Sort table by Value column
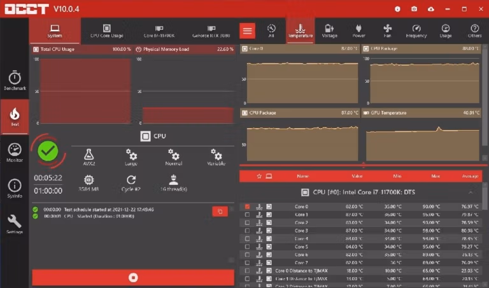The width and height of the screenshot is (489, 288). tap(357, 176)
